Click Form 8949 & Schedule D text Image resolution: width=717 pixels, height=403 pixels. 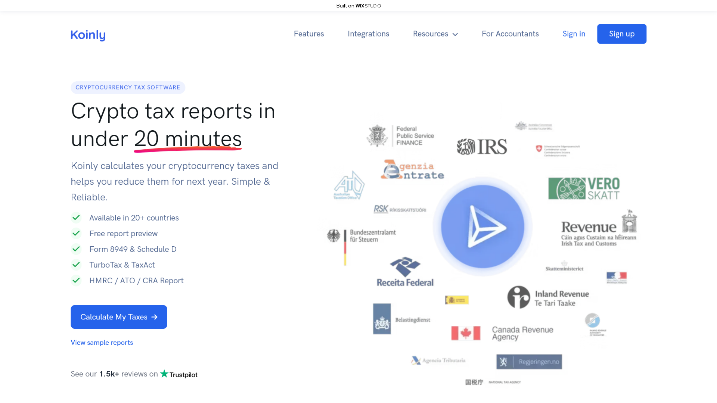(133, 249)
